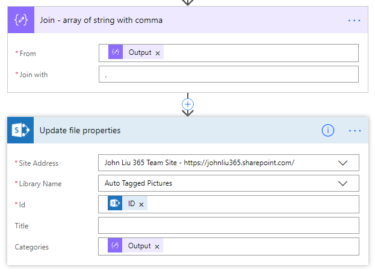Image resolution: width=375 pixels, height=276 pixels.
Task: Click the Join action data operation icon
Action: click(21, 20)
